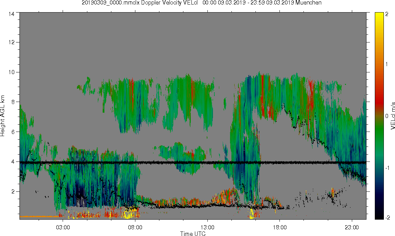Click the 23:00 tick label on time axis
This screenshot has height=236, width=395.
point(352,228)
